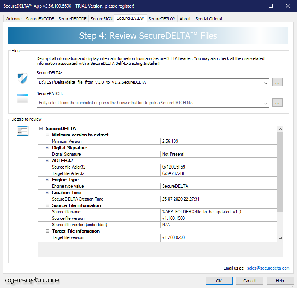Viewport: 297px width, 288px height.
Task: Select Target file Adler32 value 0x5A7322BF
Action: pos(174,173)
